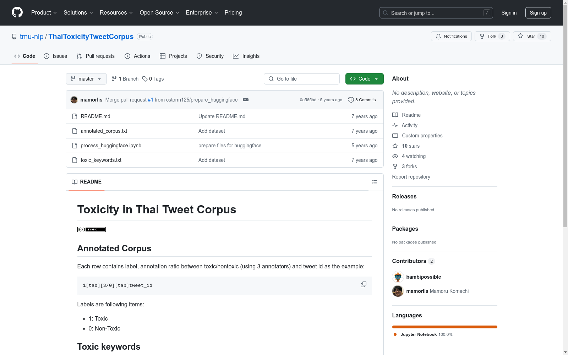Image resolution: width=568 pixels, height=355 pixels.
Task: View the Projects tab
Action: [173, 56]
